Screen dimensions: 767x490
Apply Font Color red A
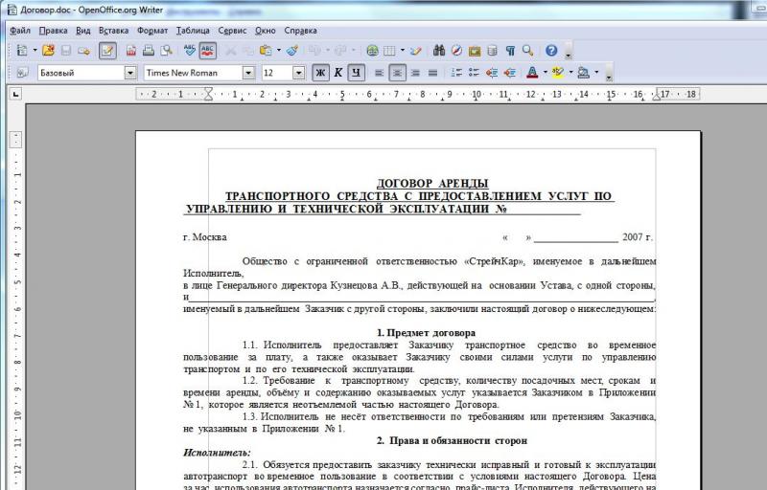click(532, 73)
